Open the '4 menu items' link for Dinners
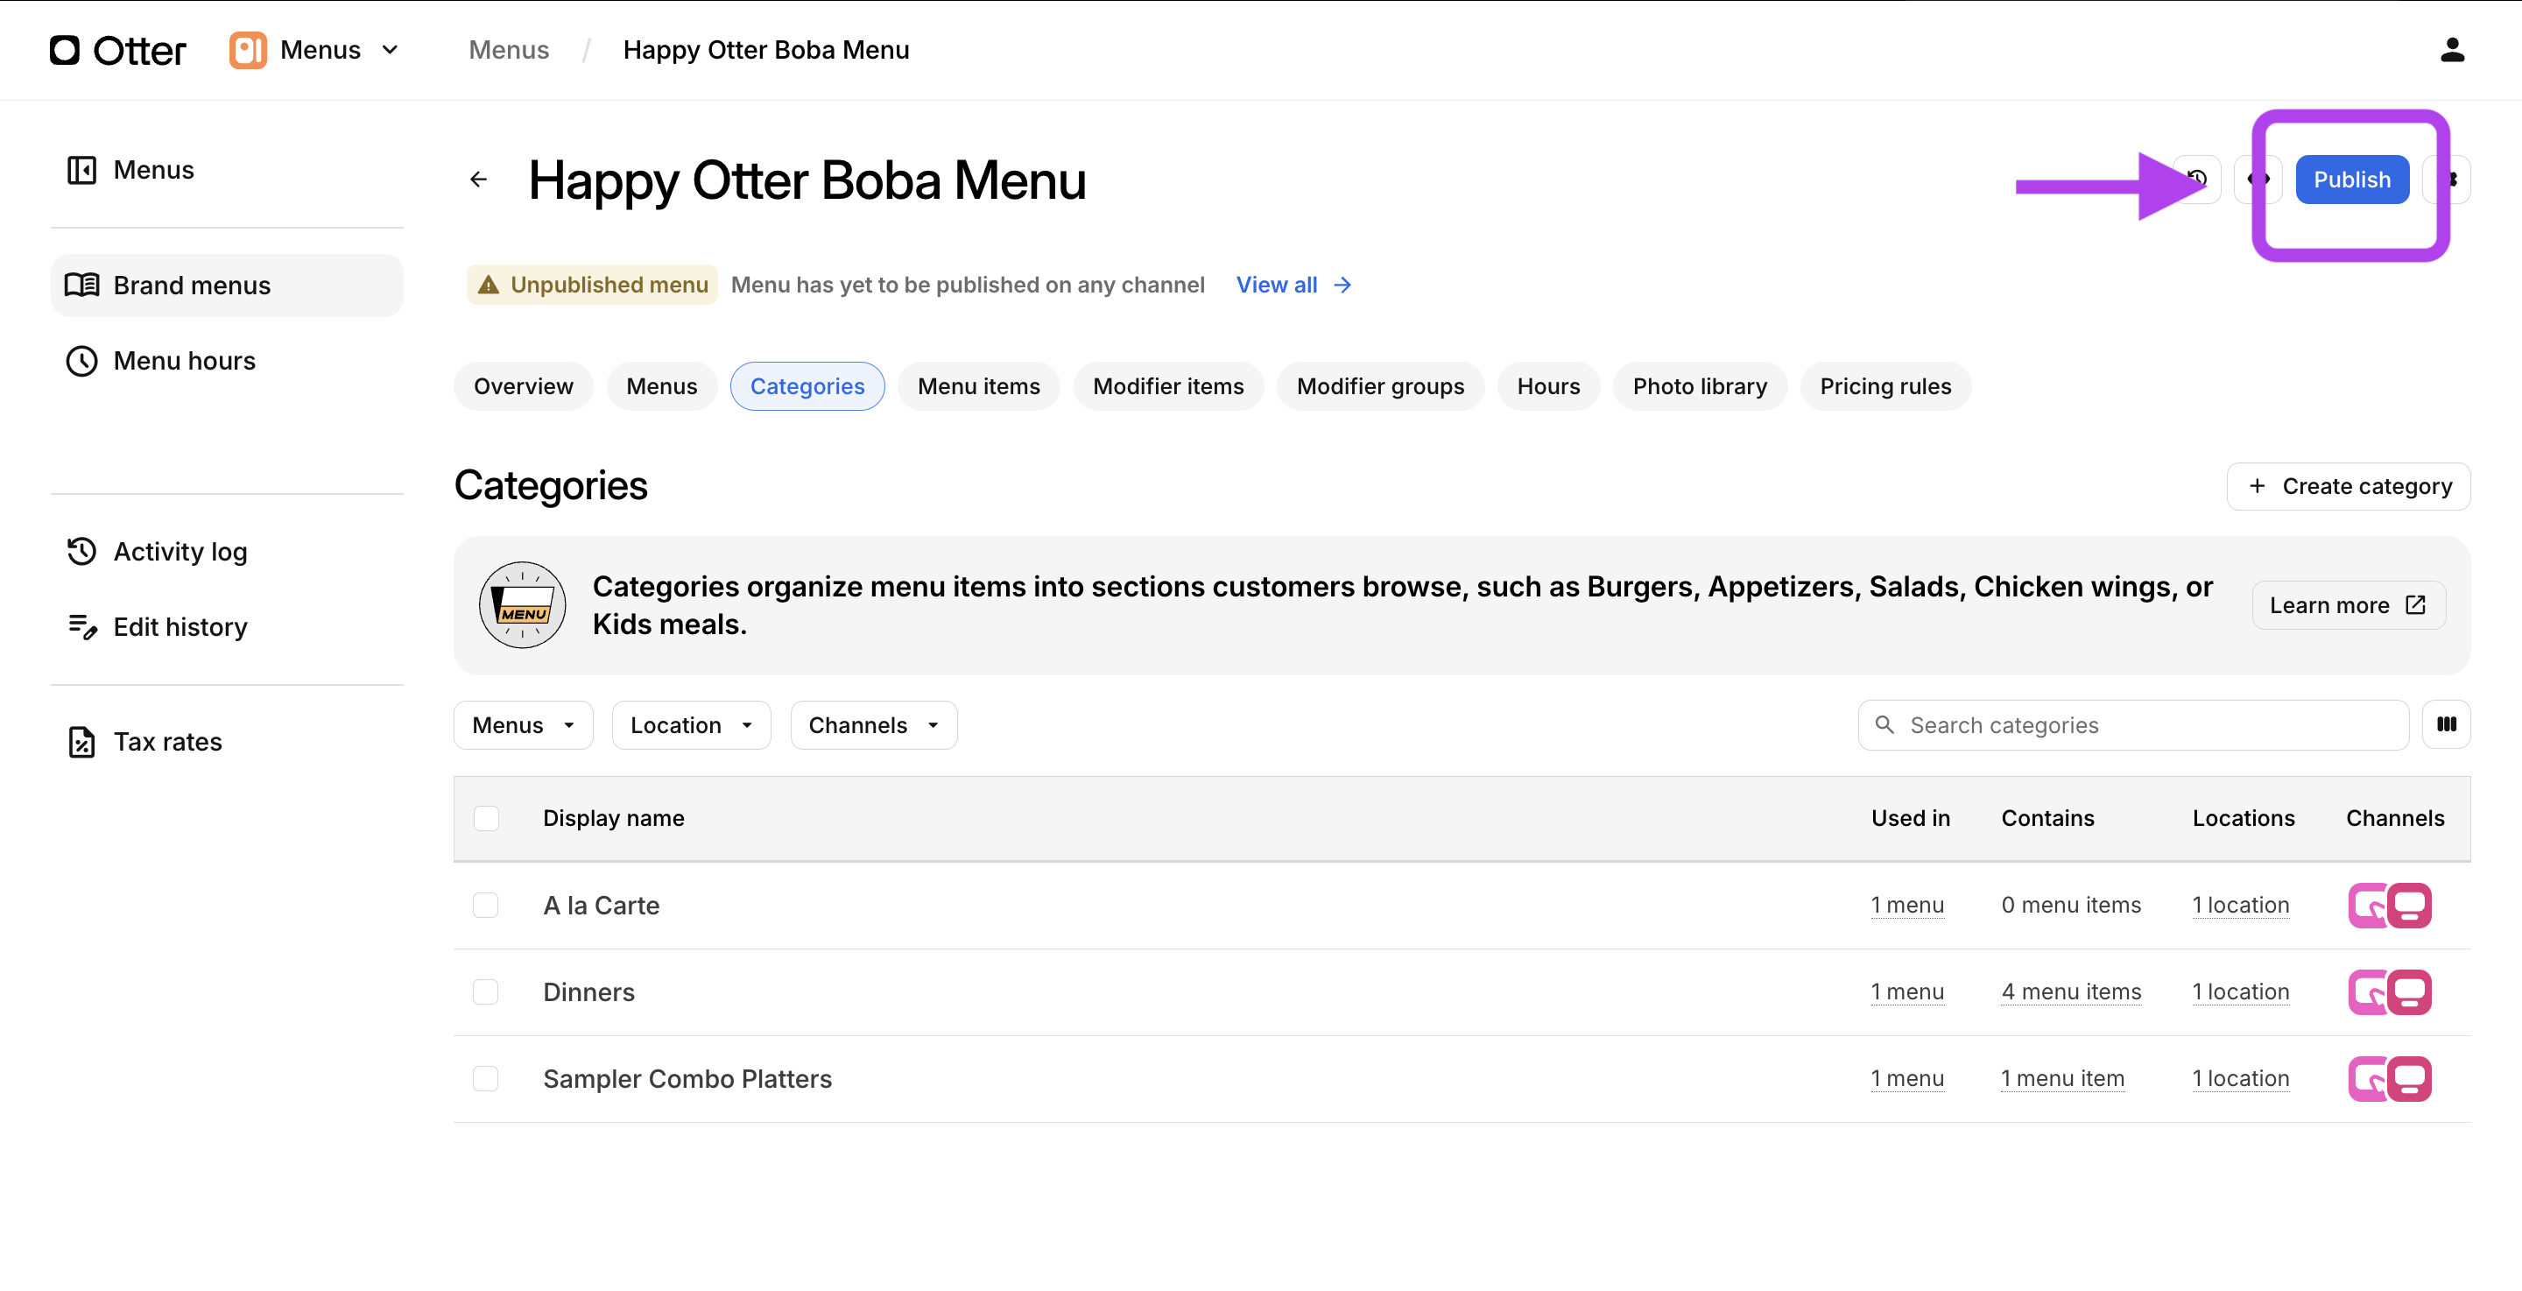2522x1291 pixels. [2072, 992]
